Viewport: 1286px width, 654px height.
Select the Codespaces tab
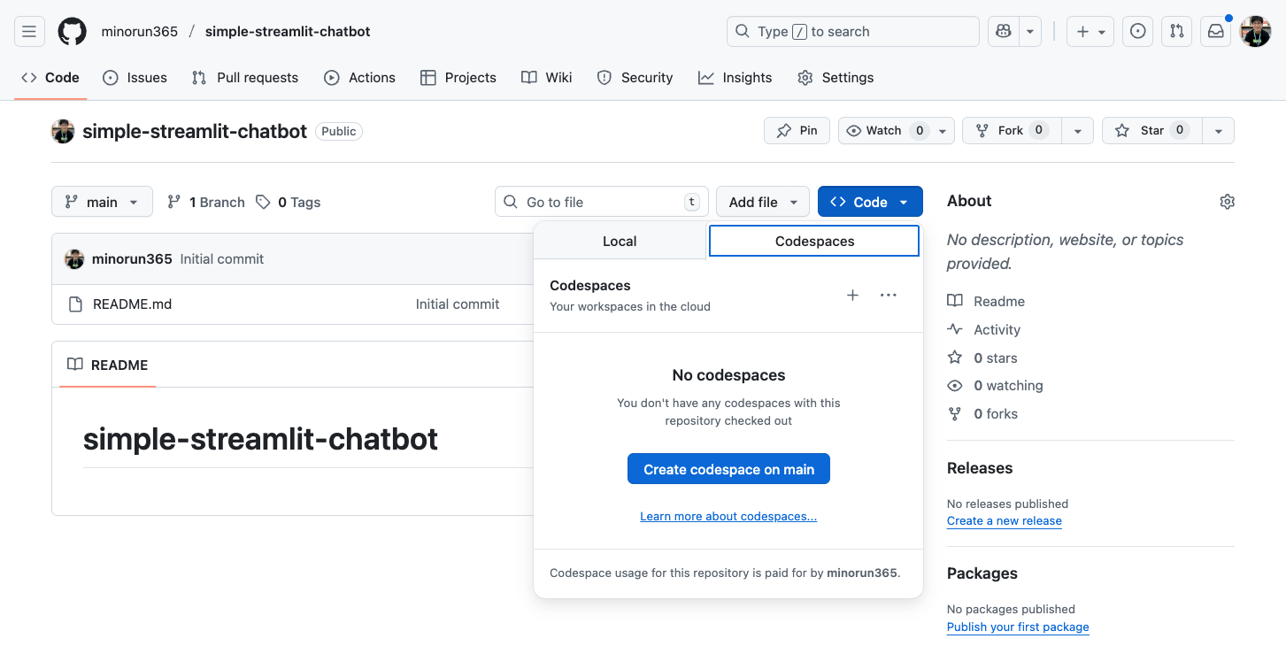click(x=814, y=241)
